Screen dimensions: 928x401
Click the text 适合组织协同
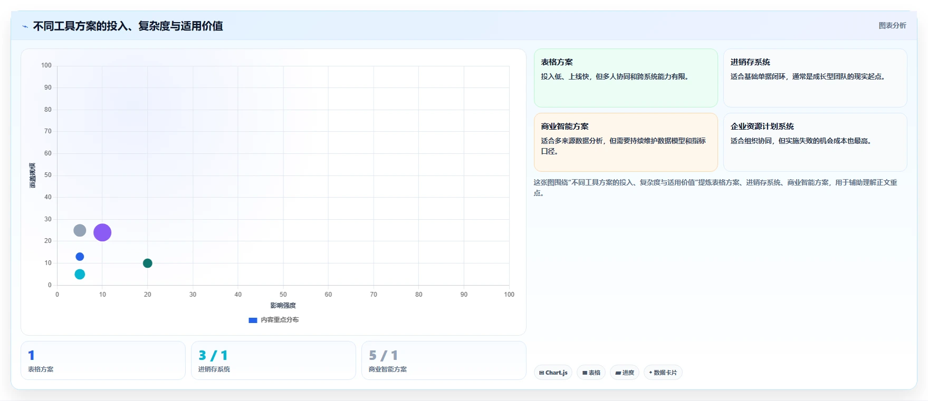(x=751, y=141)
